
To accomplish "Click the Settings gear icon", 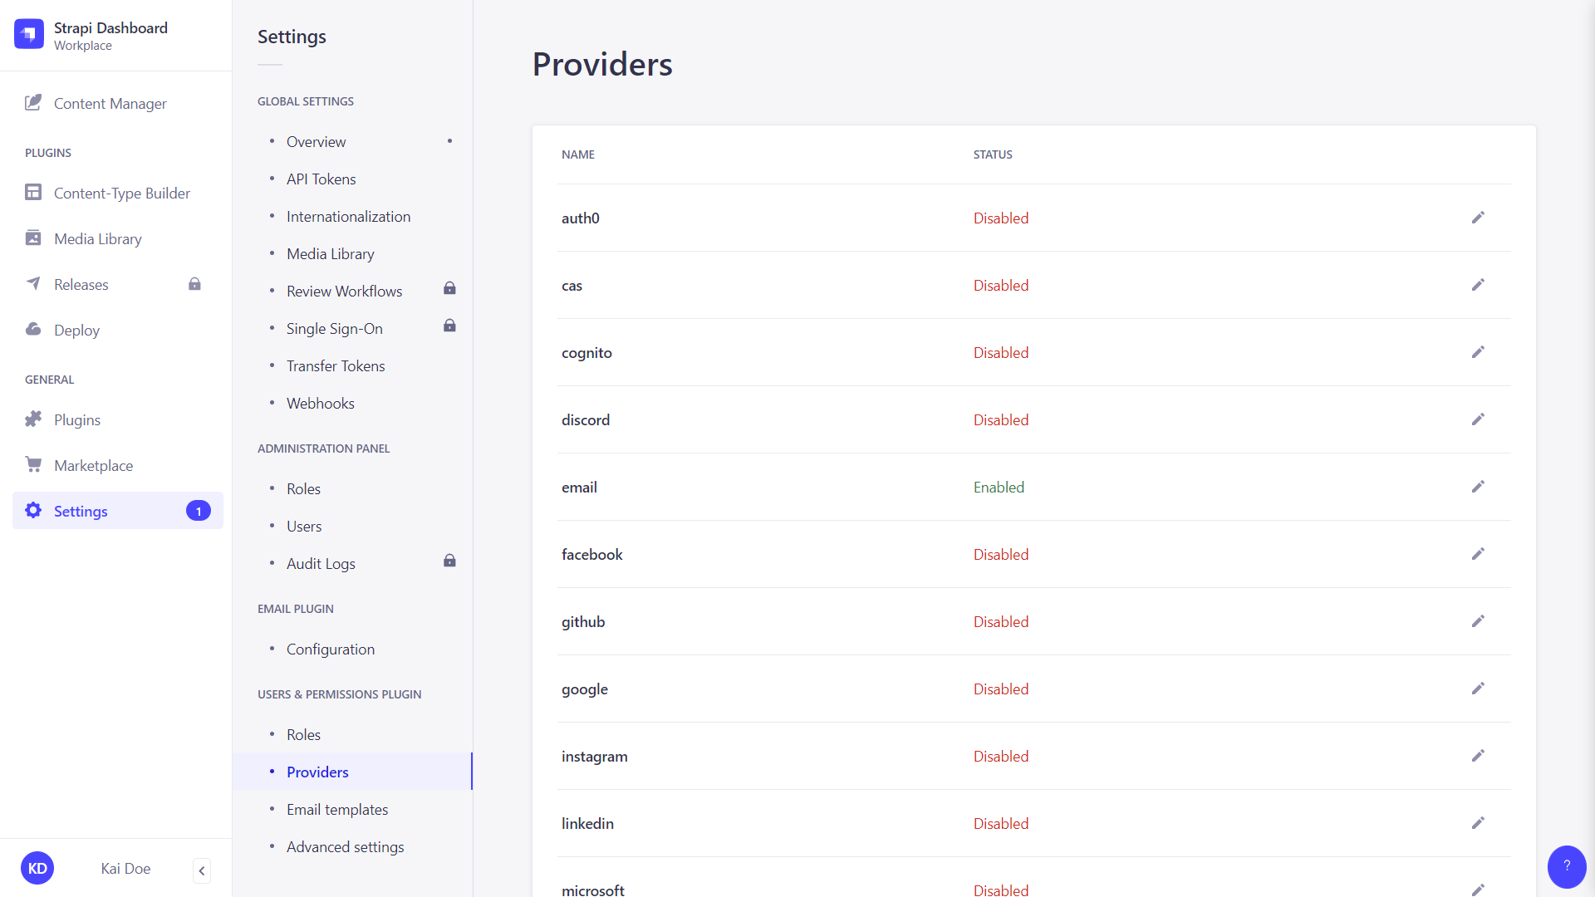I will coord(33,511).
